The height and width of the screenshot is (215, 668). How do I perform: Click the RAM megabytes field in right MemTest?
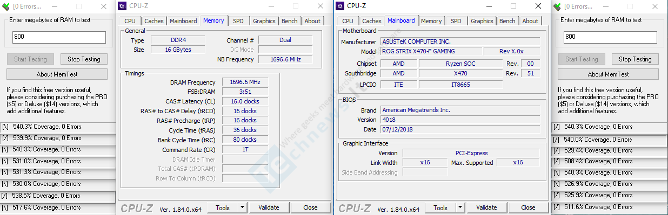coord(610,37)
